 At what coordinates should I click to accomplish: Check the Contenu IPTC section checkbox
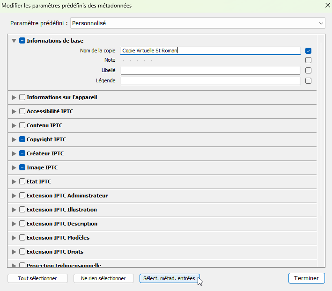(x=22, y=125)
